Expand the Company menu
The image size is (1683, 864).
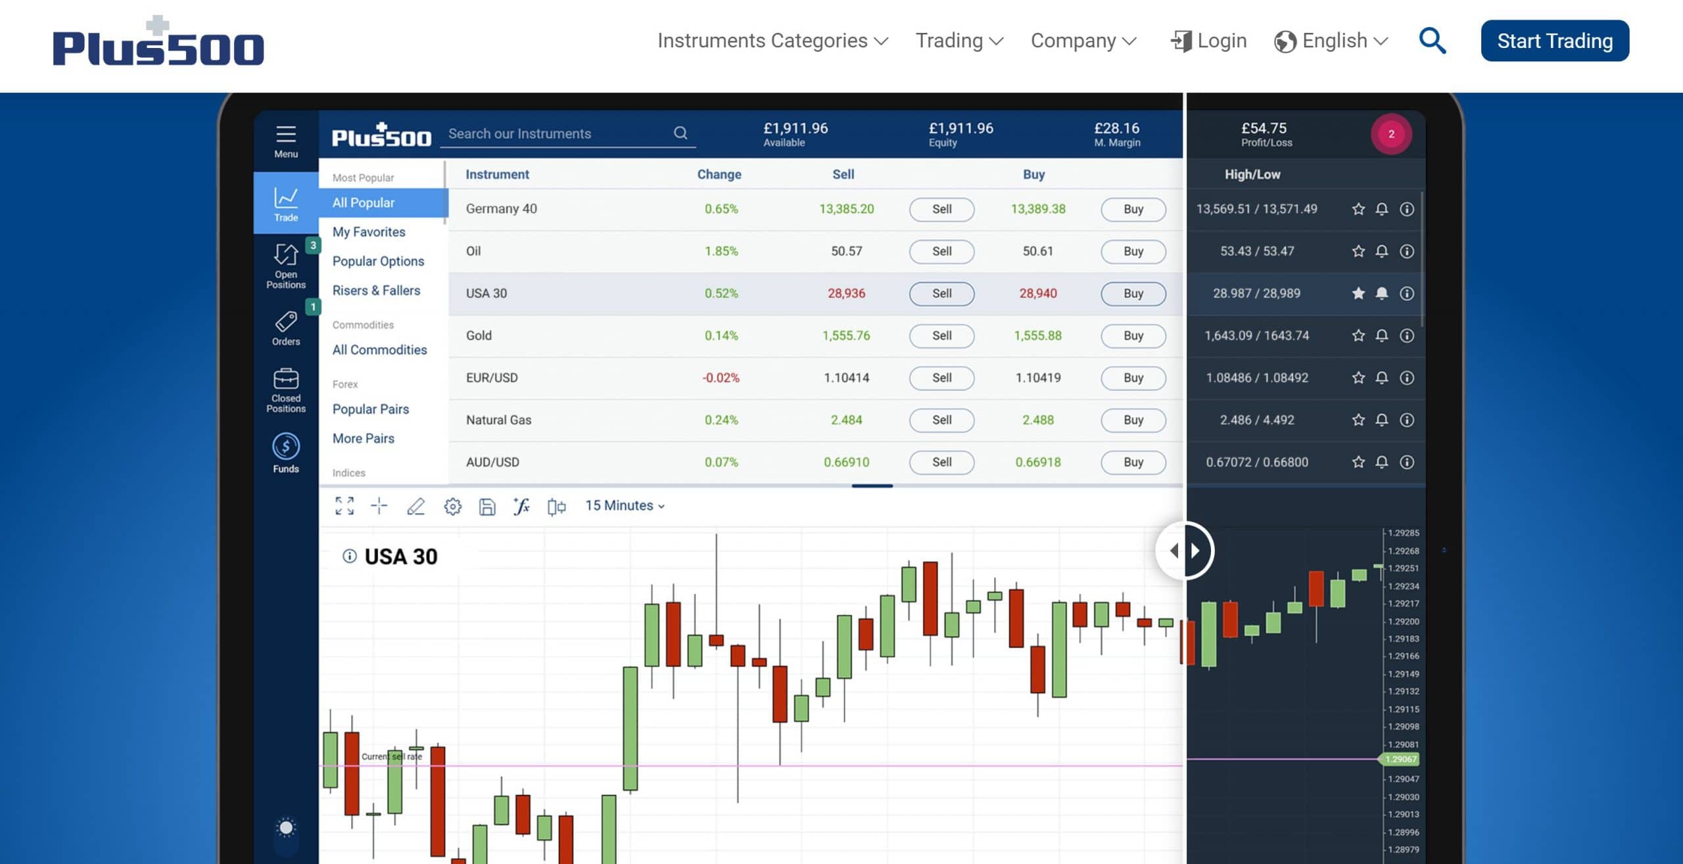pos(1083,41)
